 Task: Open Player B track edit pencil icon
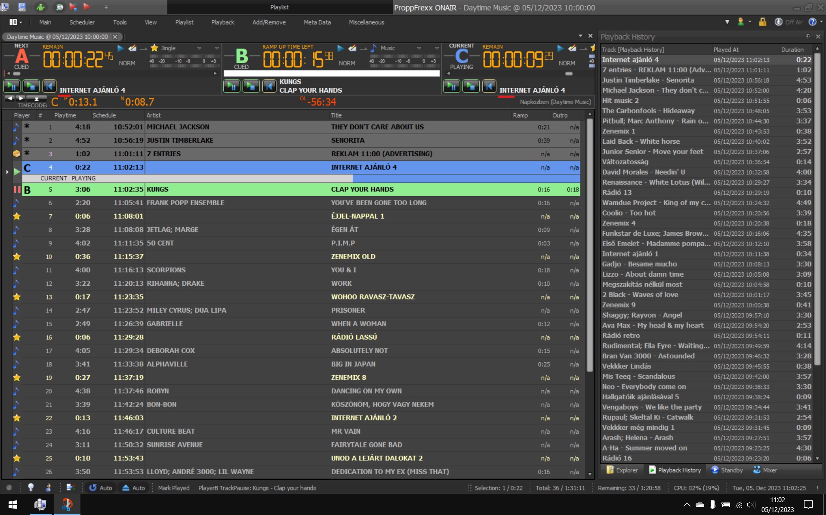click(x=352, y=48)
